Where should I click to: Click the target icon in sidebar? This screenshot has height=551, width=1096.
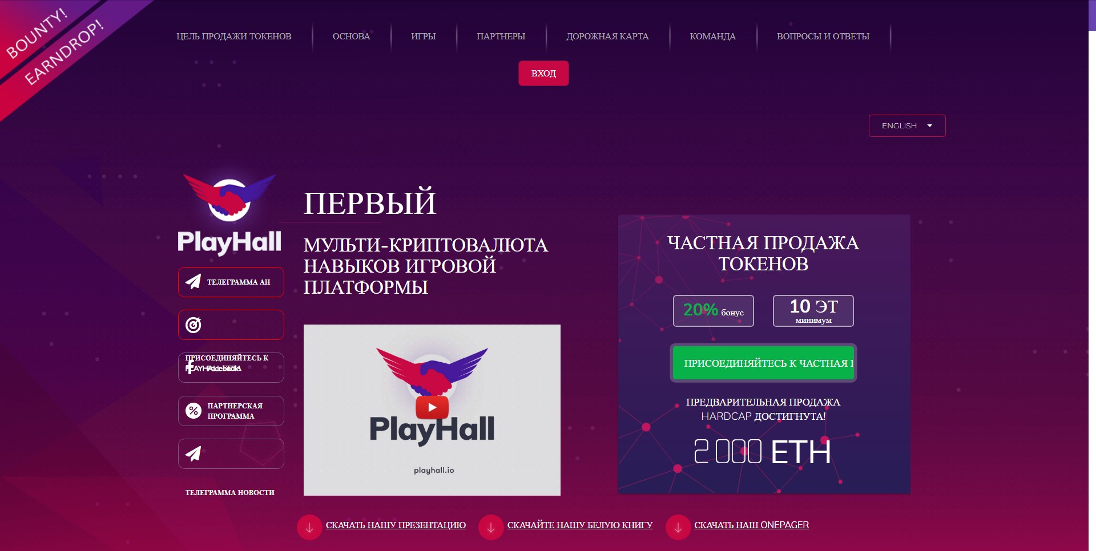(194, 325)
